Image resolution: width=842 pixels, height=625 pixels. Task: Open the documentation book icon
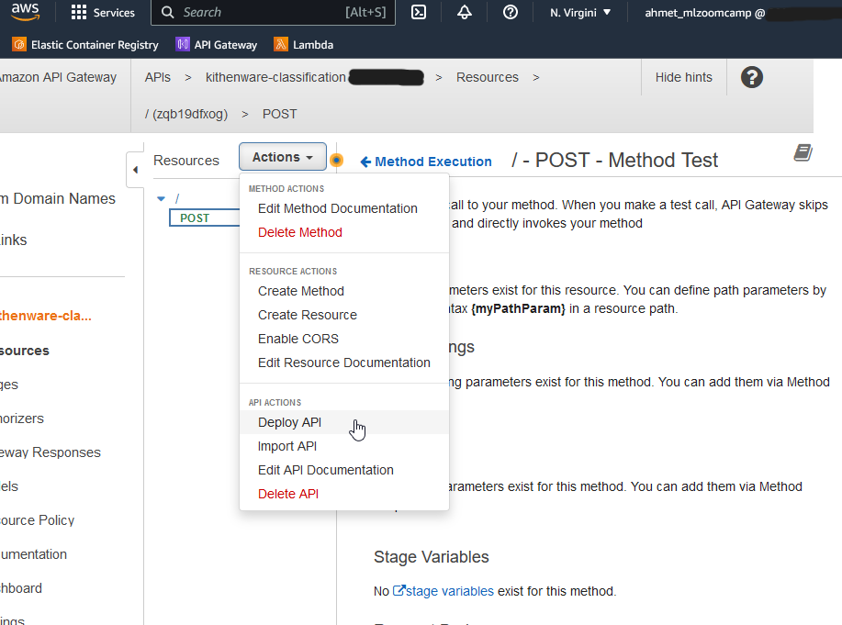point(803,152)
